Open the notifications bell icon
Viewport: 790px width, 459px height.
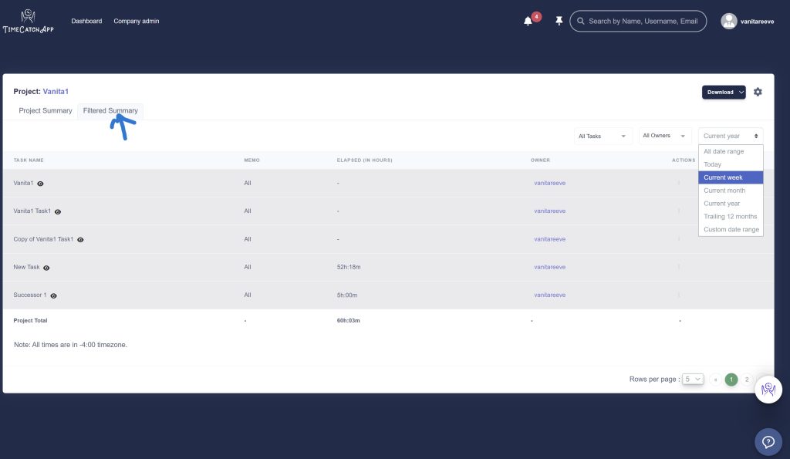[x=528, y=21]
